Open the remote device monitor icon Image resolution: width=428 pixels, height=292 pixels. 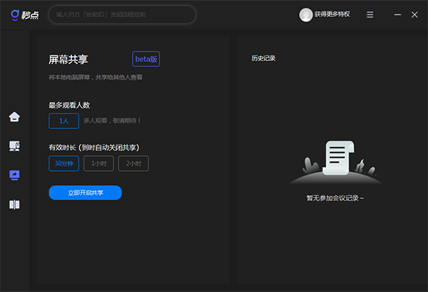point(14,146)
